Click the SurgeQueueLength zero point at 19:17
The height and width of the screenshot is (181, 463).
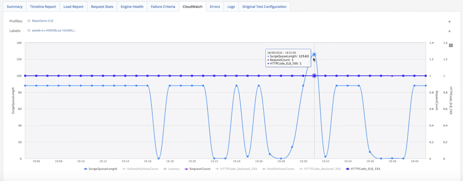[159, 159]
